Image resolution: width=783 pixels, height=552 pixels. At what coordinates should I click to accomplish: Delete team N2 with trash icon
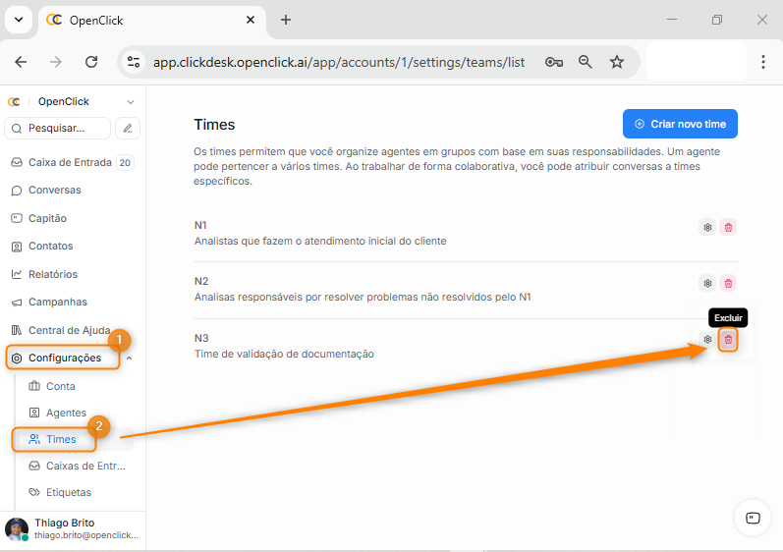coord(728,284)
